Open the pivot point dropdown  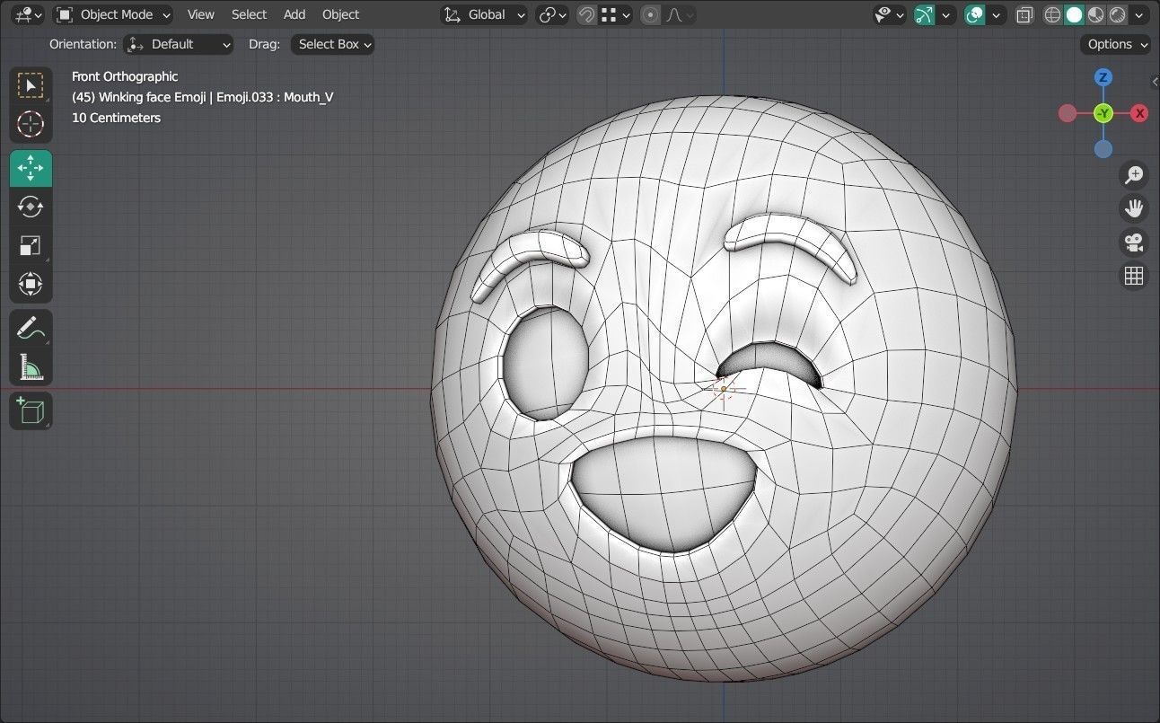coord(552,14)
